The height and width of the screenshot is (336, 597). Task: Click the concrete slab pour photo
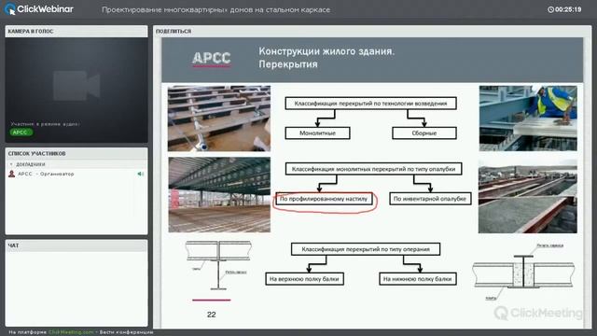(x=528, y=197)
